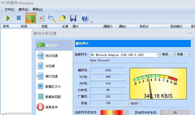Select the 数据块匹配 sidebar item
Image resolution: width=195 pixels, height=115 pixels.
point(54,97)
